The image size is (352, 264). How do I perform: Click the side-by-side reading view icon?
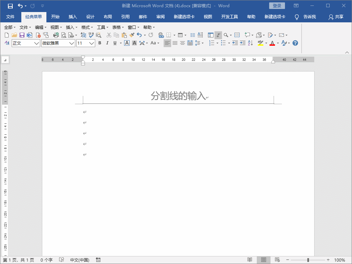tap(237, 35)
